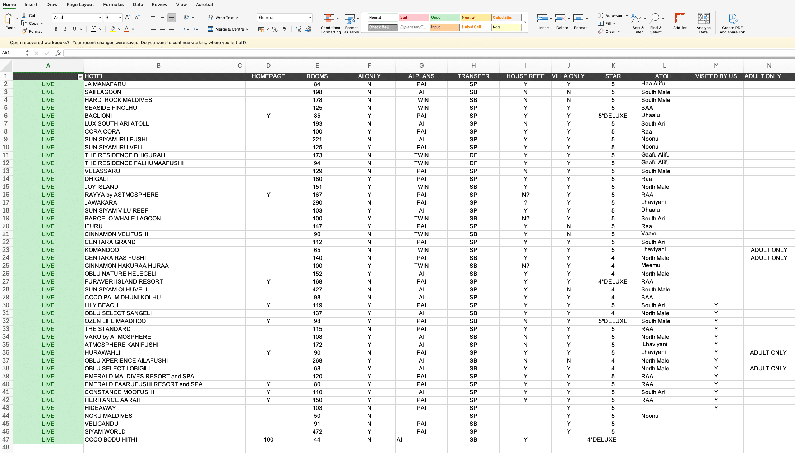The height and width of the screenshot is (453, 795).
Task: Increase indent icon
Action: point(196,29)
